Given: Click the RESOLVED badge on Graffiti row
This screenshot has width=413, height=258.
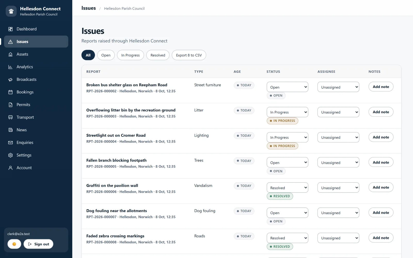Looking at the screenshot, I should click(x=280, y=196).
